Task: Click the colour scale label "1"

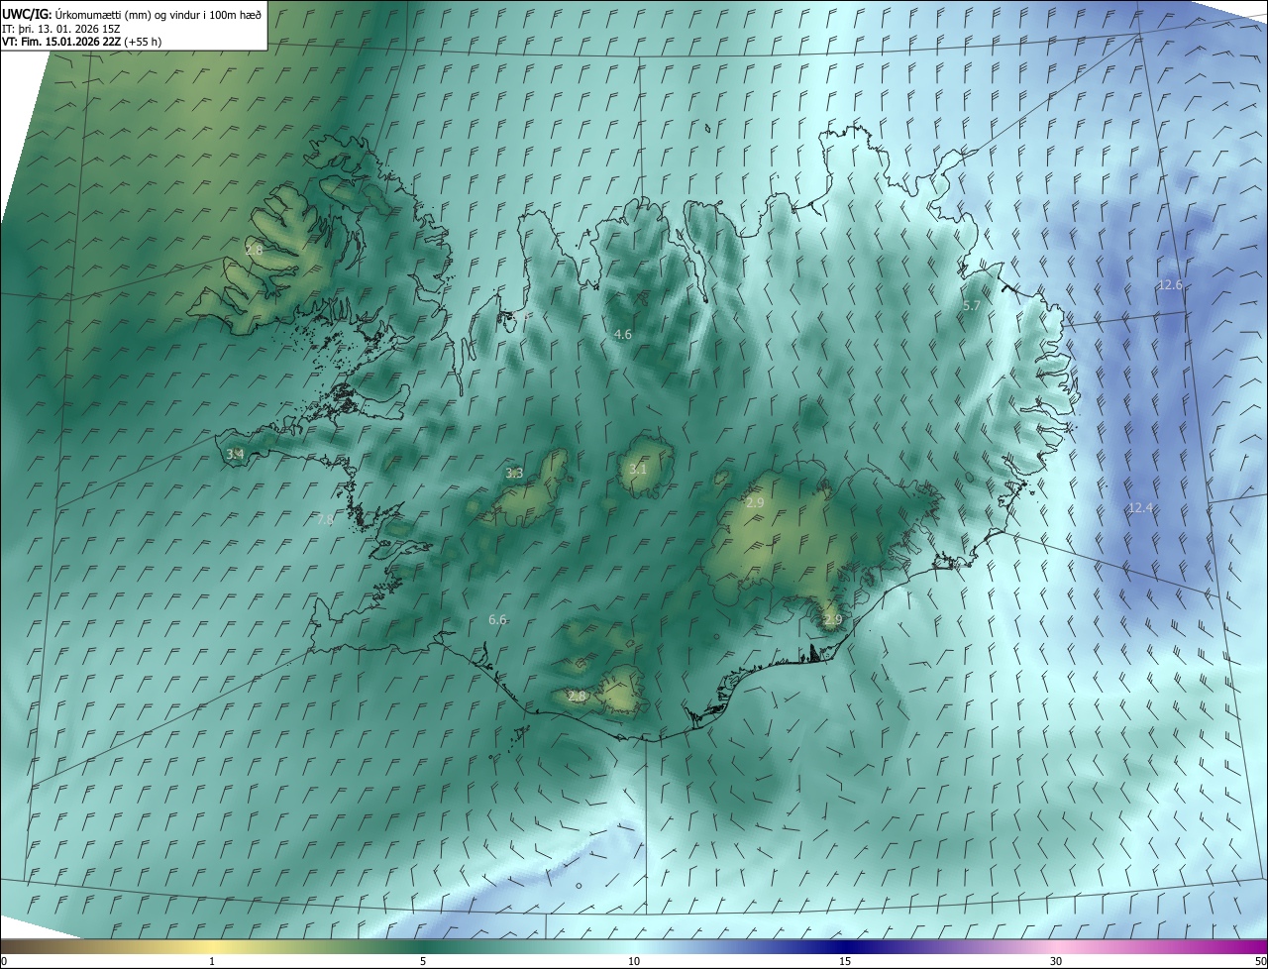Action: 212,962
